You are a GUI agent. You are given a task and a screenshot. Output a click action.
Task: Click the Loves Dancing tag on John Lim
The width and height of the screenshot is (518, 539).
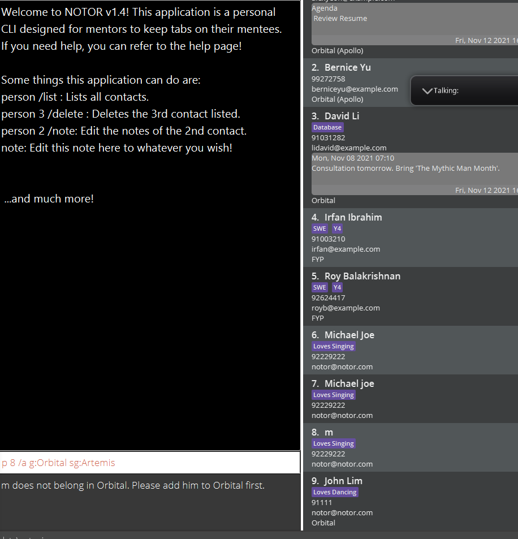(335, 492)
